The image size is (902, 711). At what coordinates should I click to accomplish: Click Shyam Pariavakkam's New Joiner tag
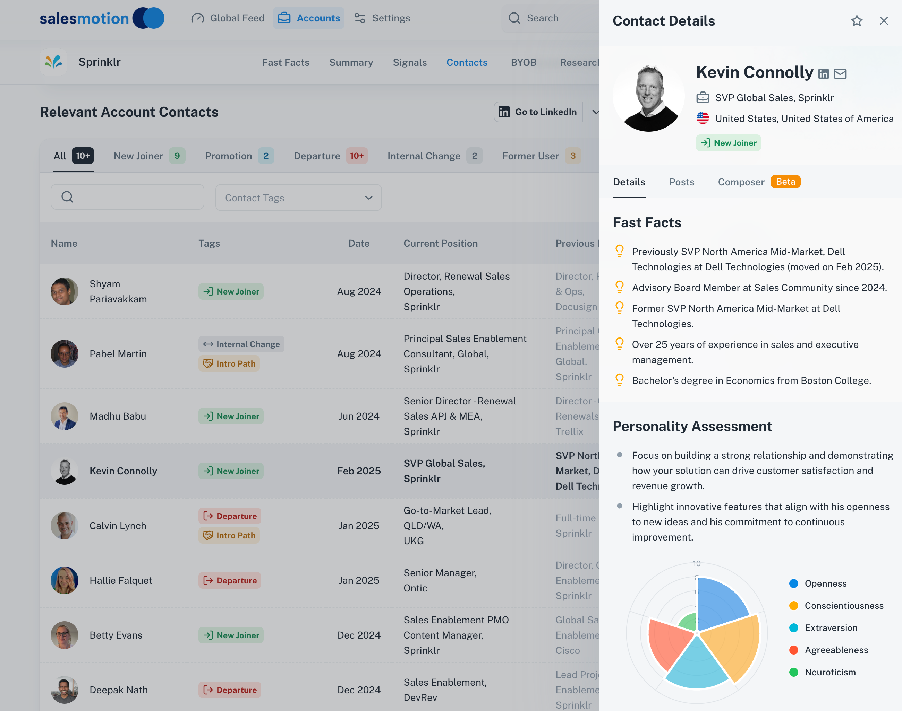click(x=231, y=291)
